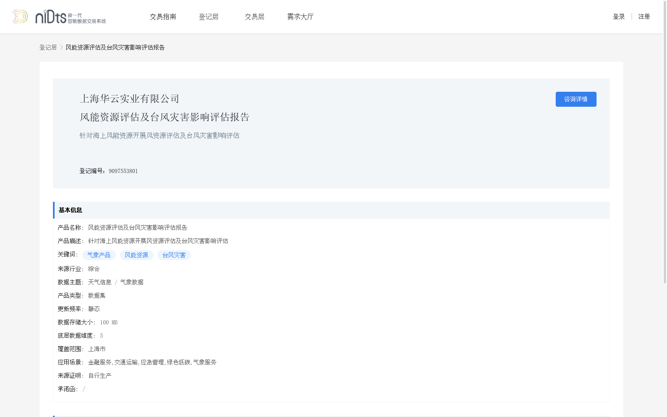The width and height of the screenshot is (667, 417).
Task: Click the product title in the header card
Action: [164, 117]
